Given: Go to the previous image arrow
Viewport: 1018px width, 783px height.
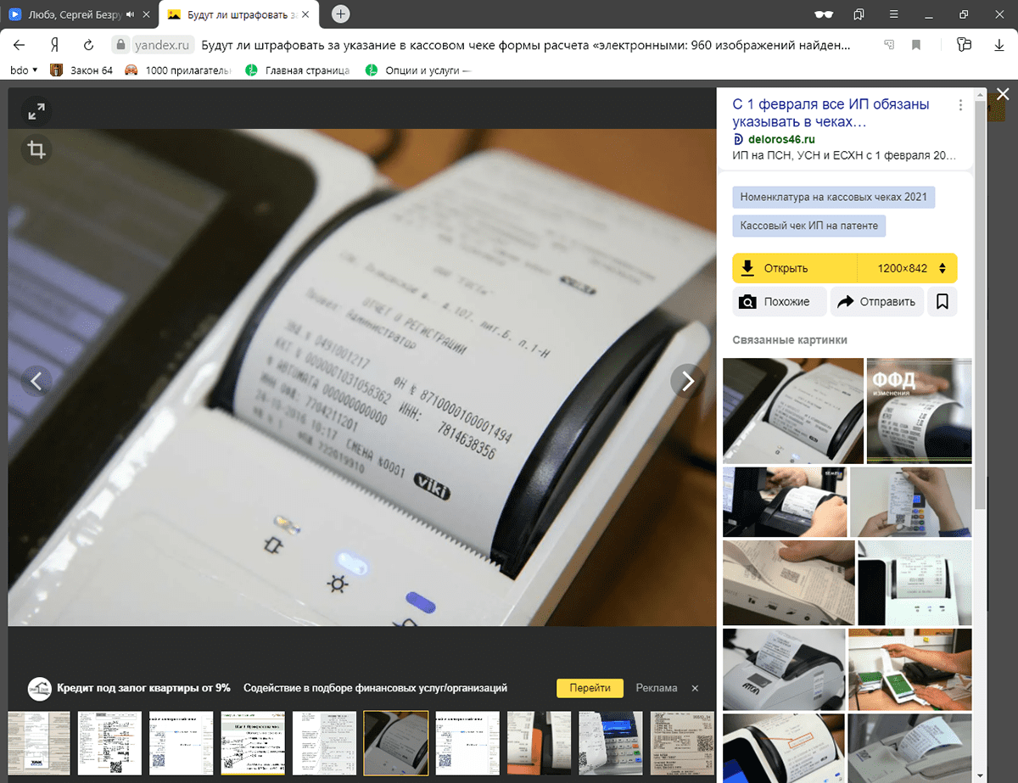Looking at the screenshot, I should pos(36,382).
